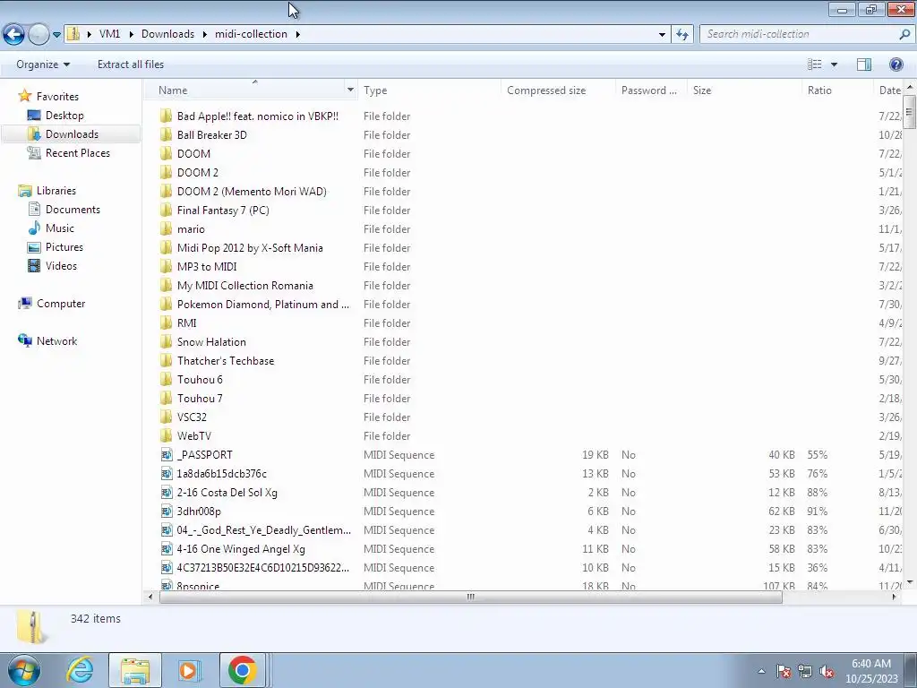The height and width of the screenshot is (688, 917).
Task: Select Desktop in Favorites
Action: (x=64, y=116)
